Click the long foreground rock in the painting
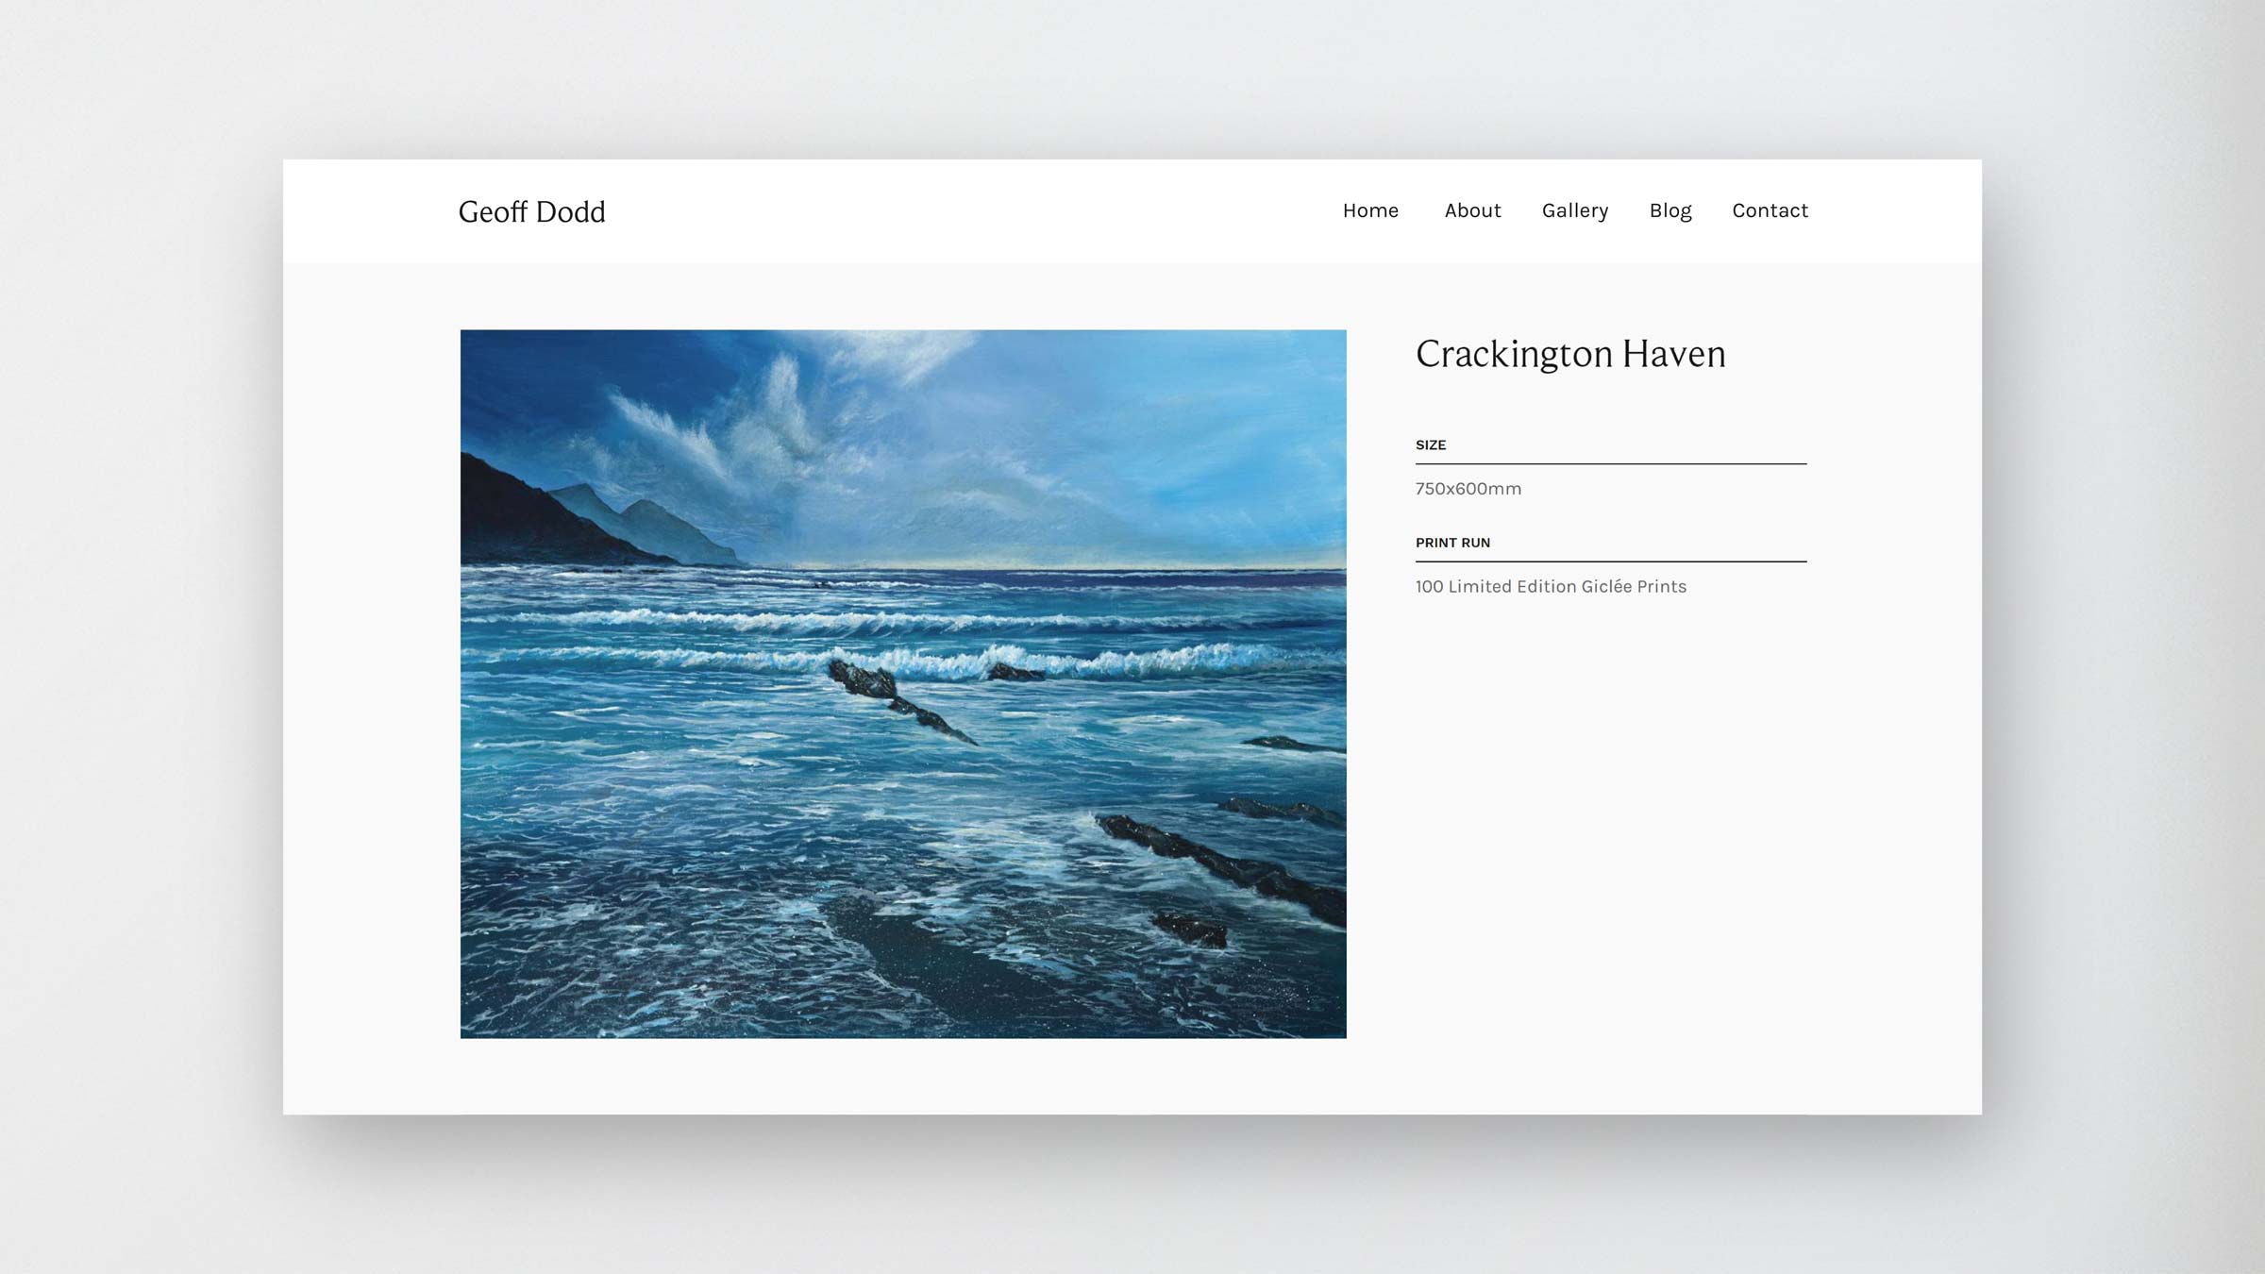Viewport: 2265px width, 1274px height. (x=1227, y=863)
